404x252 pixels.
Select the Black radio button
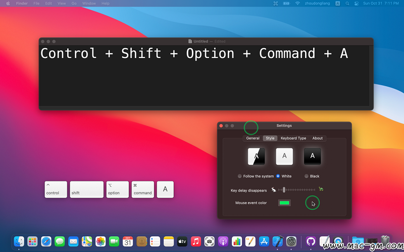click(x=307, y=176)
